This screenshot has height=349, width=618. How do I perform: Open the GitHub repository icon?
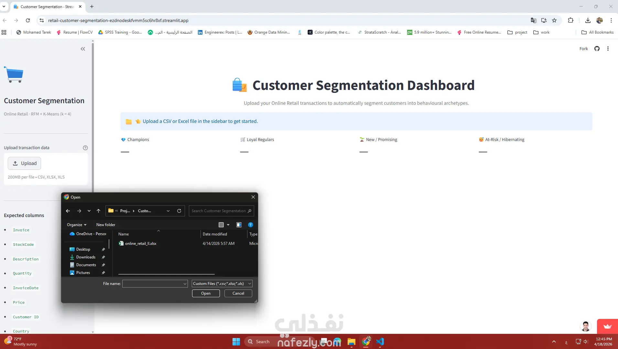597,49
